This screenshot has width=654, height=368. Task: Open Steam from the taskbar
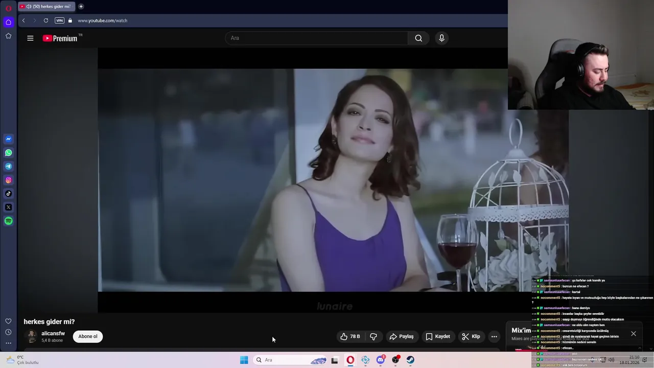pos(410,360)
